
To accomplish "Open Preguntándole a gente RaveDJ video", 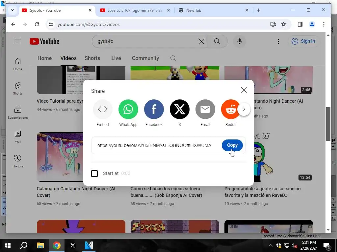I will click(x=262, y=192).
